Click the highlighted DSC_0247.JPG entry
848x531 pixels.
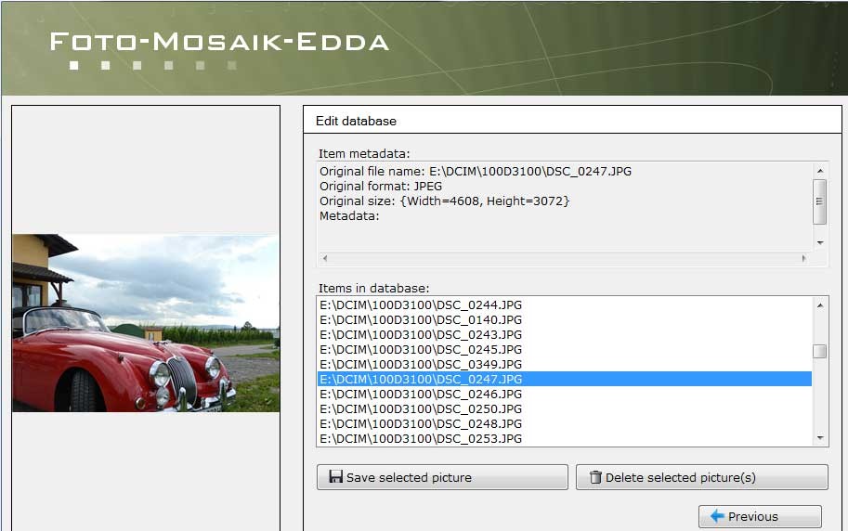click(421, 379)
